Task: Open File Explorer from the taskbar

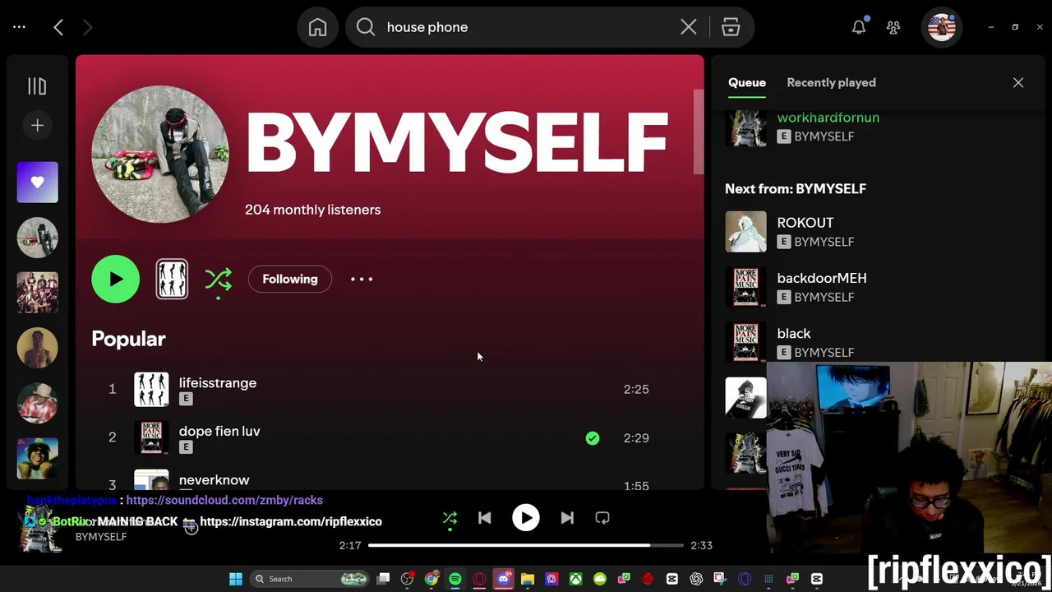Action: coord(528,579)
